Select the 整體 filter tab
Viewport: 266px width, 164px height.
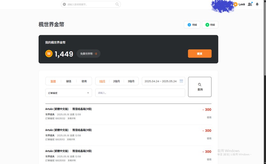pyautogui.click(x=53, y=81)
